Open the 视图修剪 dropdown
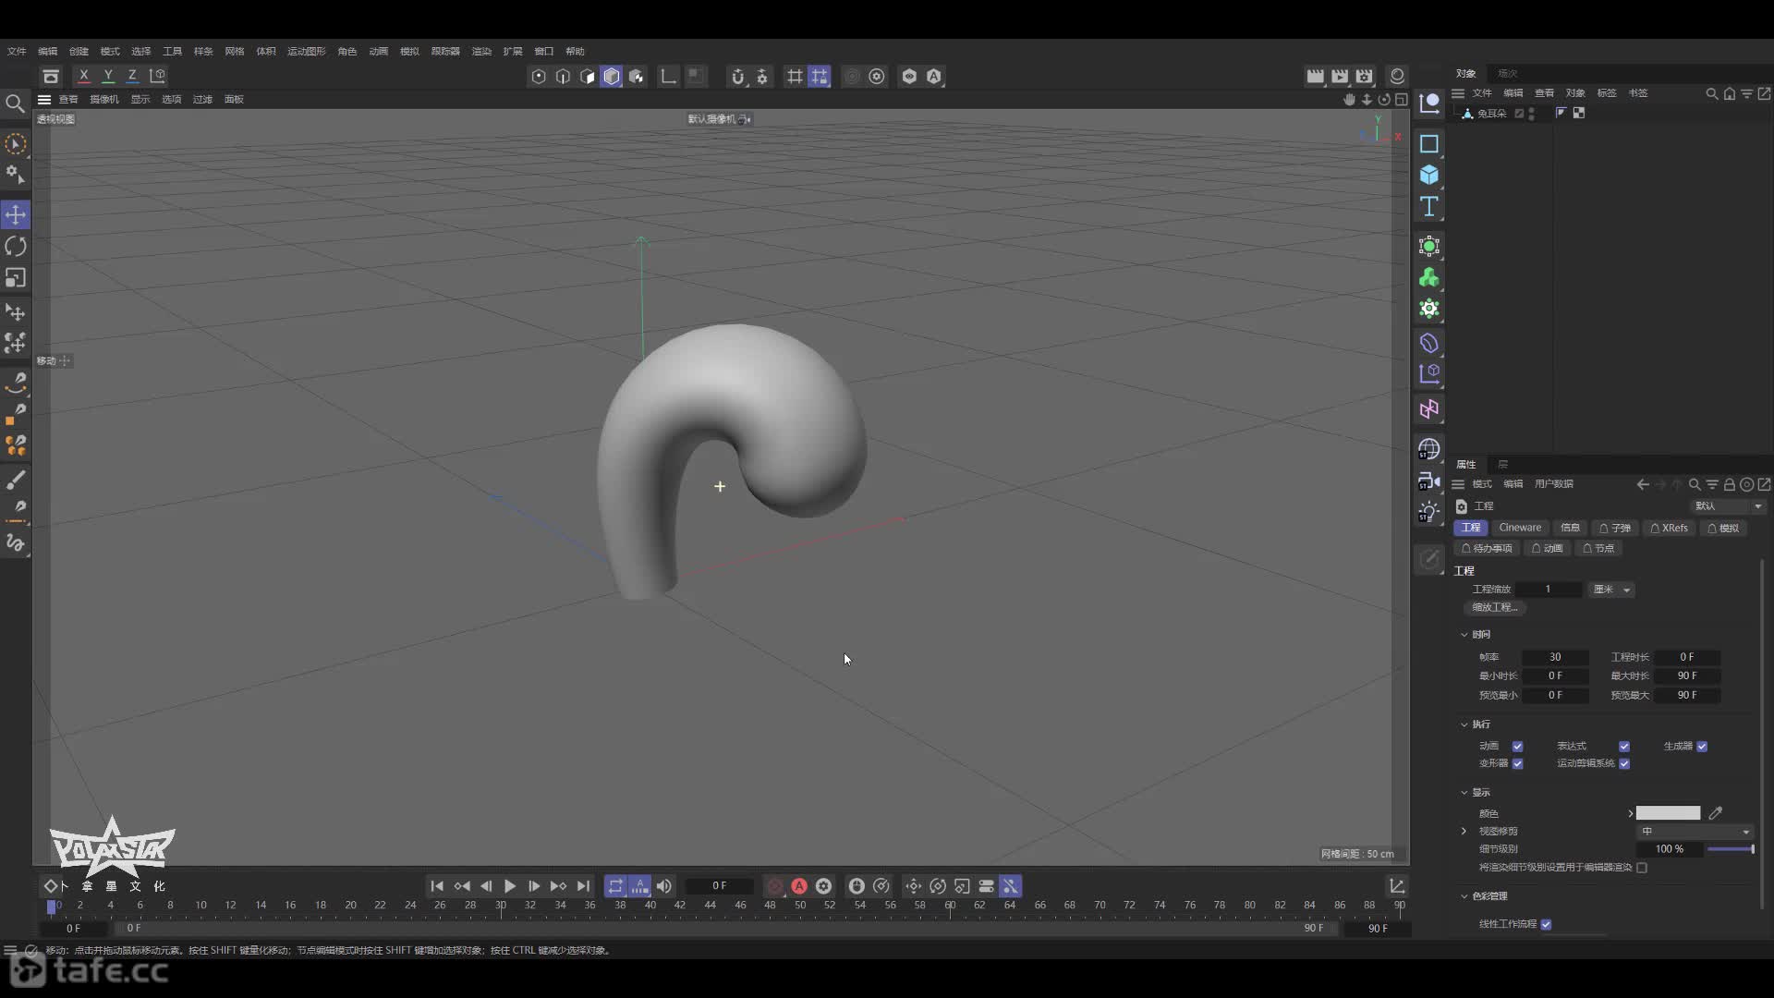 click(1695, 832)
